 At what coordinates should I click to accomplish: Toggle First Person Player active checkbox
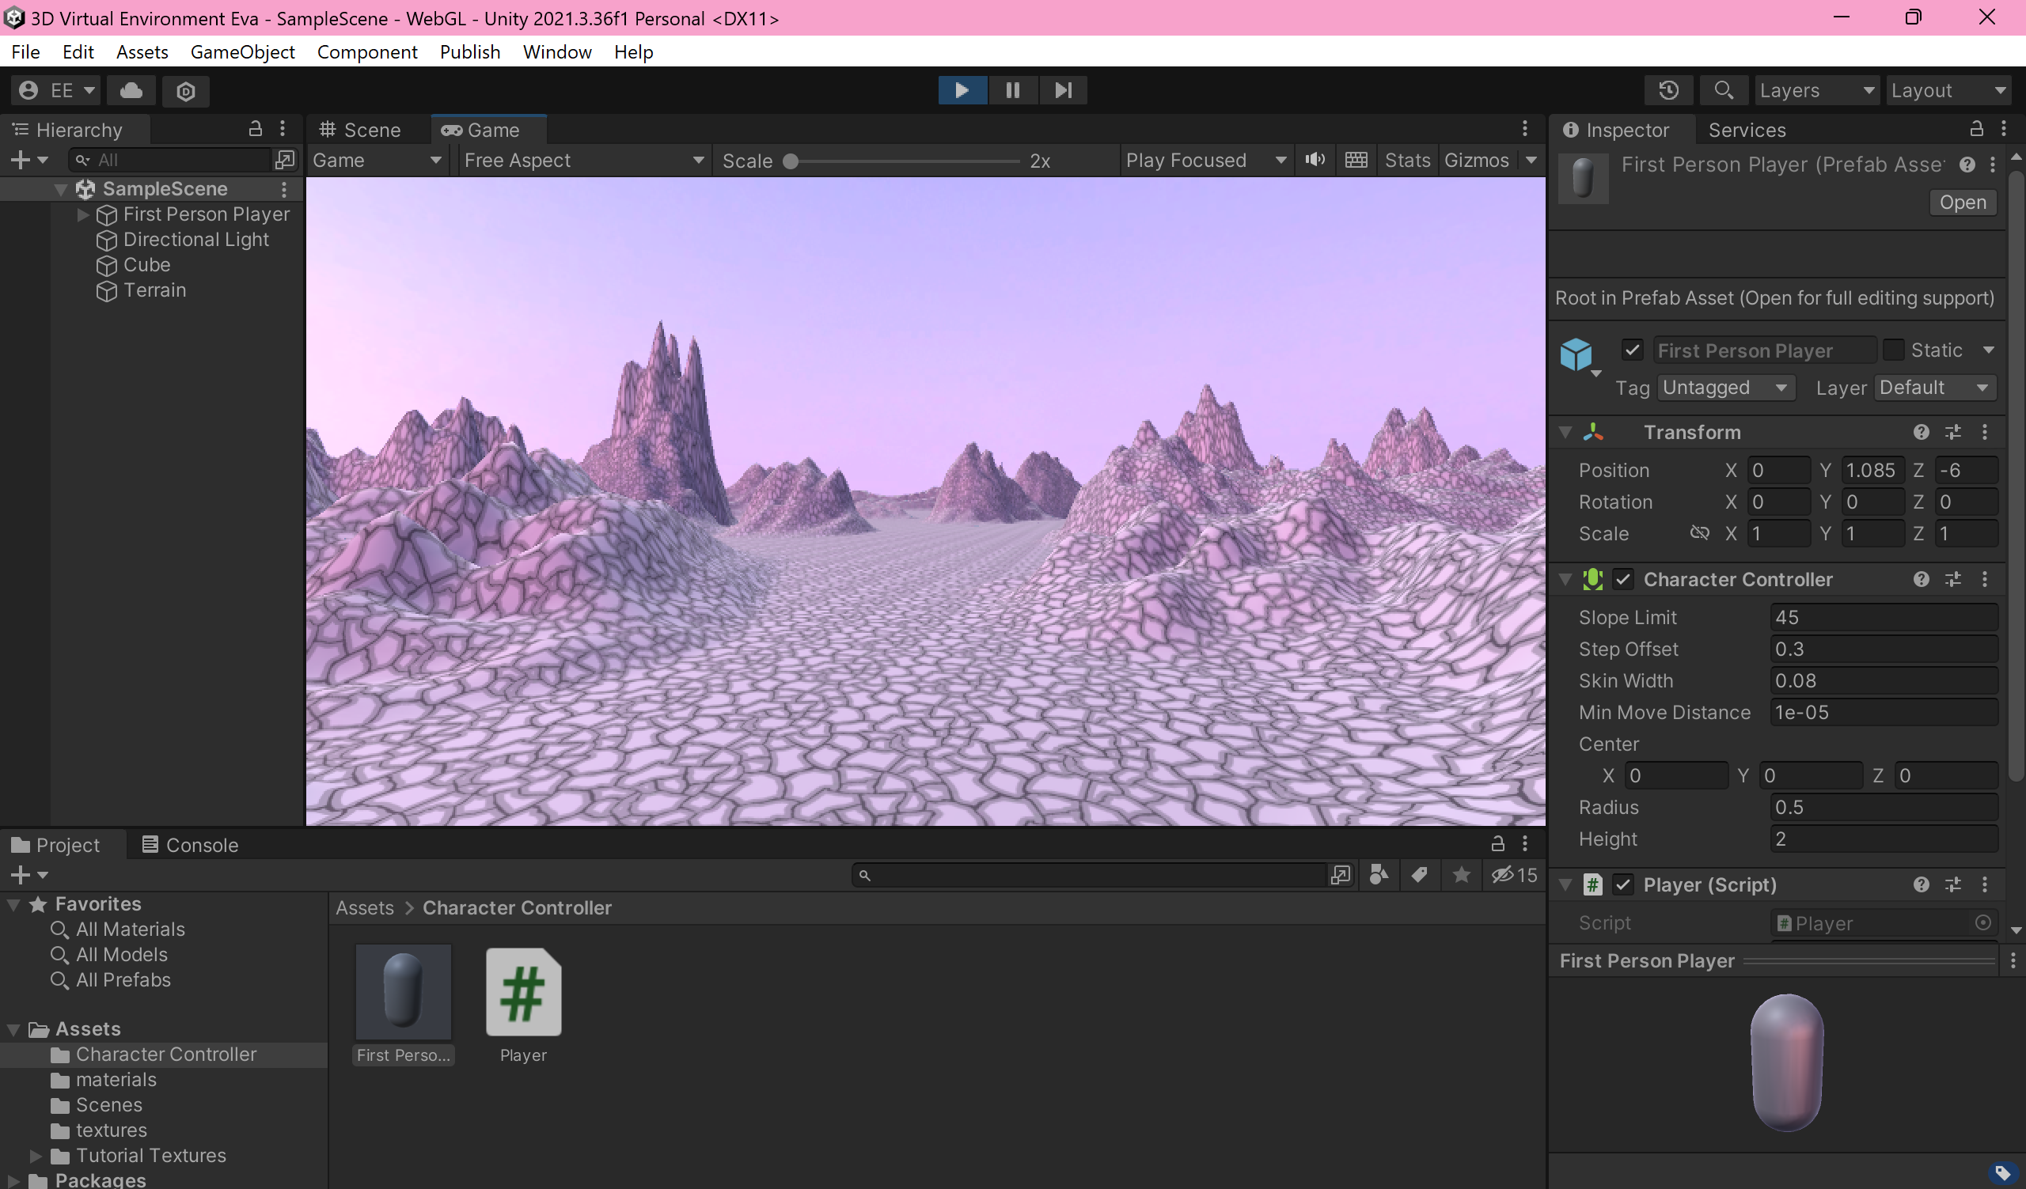(1632, 350)
